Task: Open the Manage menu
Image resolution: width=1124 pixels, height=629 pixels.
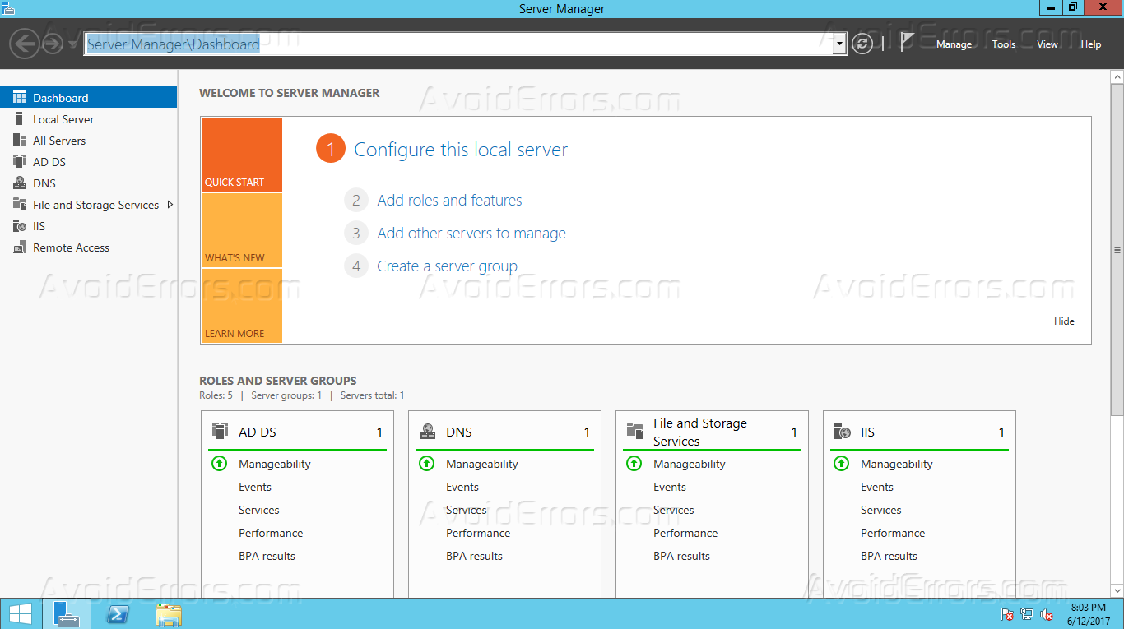Action: tap(954, 44)
